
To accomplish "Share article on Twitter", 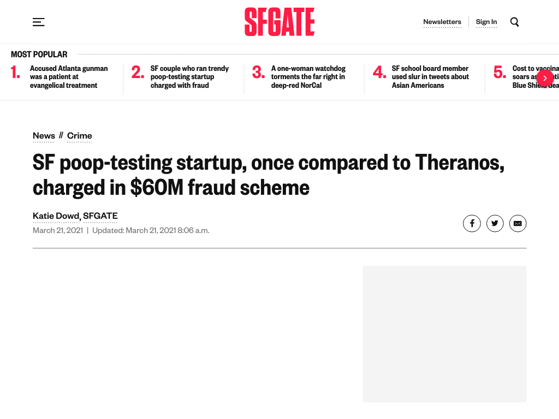I will click(x=495, y=223).
